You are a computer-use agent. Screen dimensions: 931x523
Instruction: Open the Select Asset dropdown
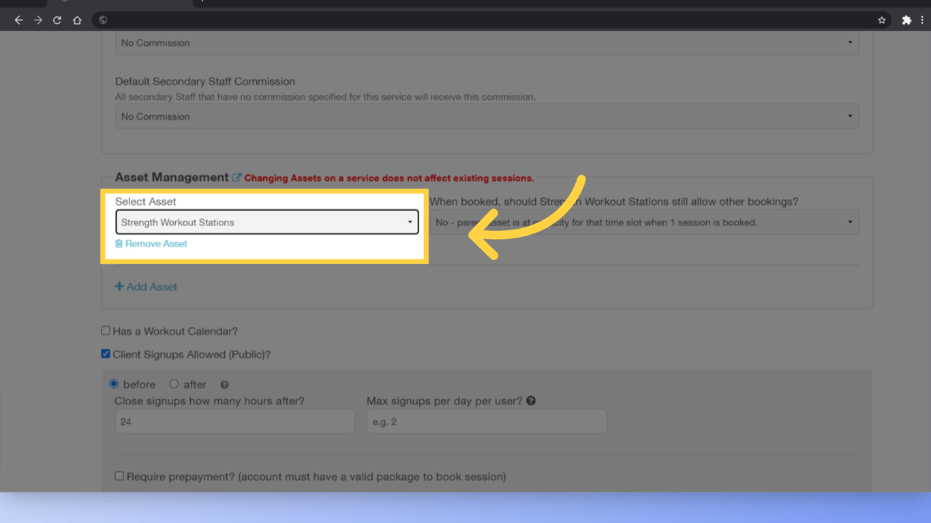coord(267,222)
